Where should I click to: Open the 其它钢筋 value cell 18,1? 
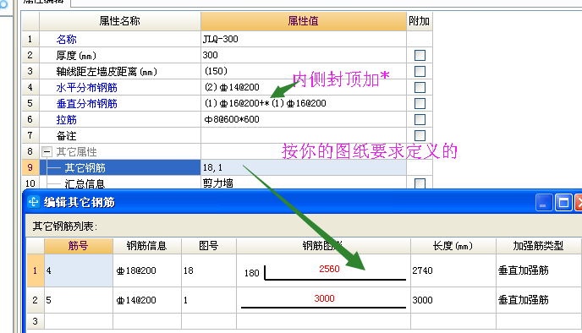click(303, 167)
